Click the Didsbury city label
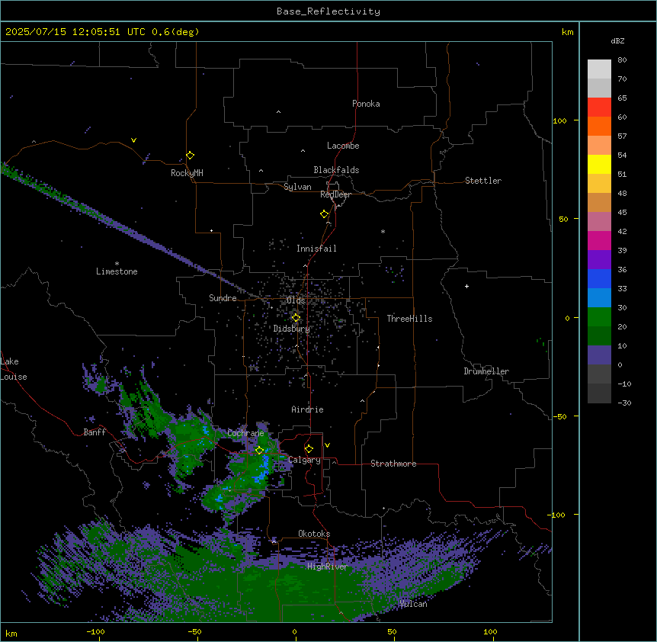The height and width of the screenshot is (642, 657). (292, 329)
